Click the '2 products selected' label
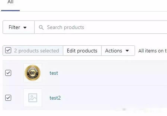This screenshot has height=116, width=167. pos(36,51)
